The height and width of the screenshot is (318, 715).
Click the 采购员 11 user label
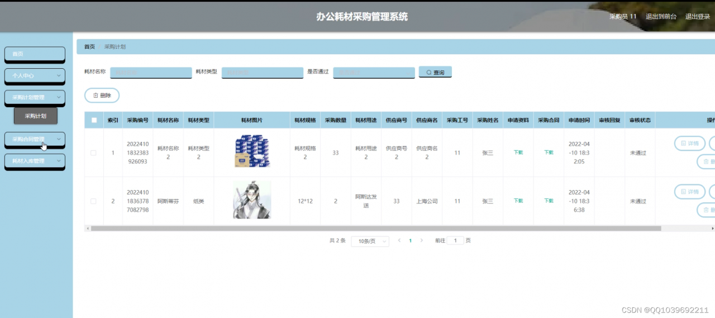click(x=623, y=17)
